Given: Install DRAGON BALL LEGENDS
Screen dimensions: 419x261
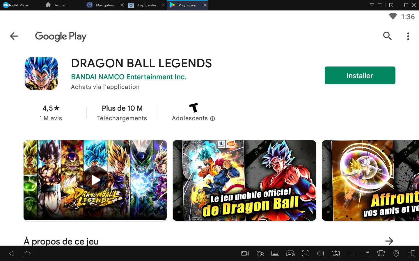Looking at the screenshot, I should tap(360, 75).
